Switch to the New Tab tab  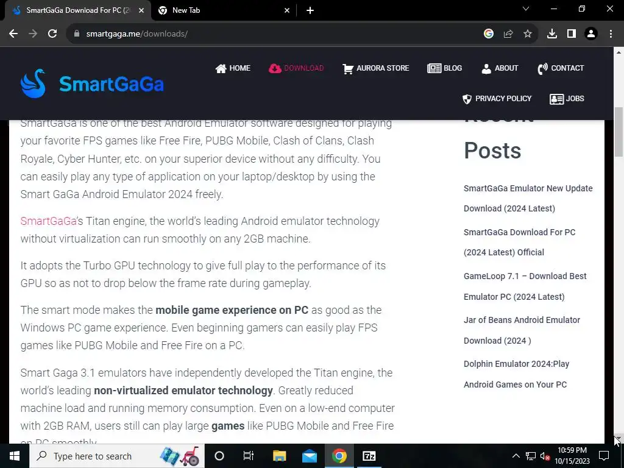coord(224,10)
